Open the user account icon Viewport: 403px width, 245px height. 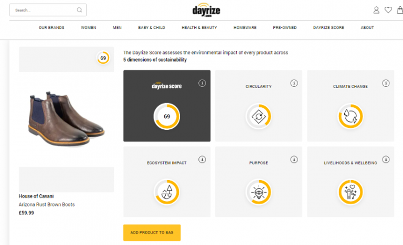(x=376, y=10)
